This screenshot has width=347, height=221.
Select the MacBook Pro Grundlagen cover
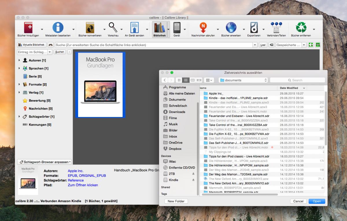click(100, 85)
